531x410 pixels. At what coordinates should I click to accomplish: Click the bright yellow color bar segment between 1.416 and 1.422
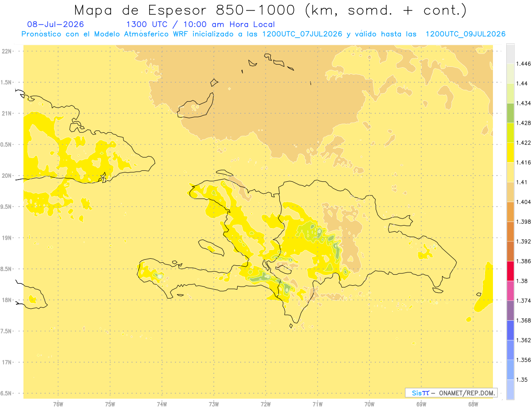(510, 152)
